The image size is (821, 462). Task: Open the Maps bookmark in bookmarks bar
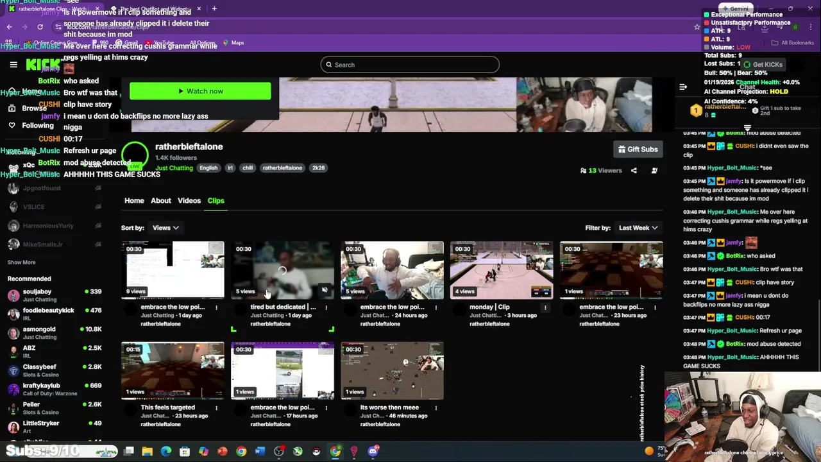click(x=233, y=43)
